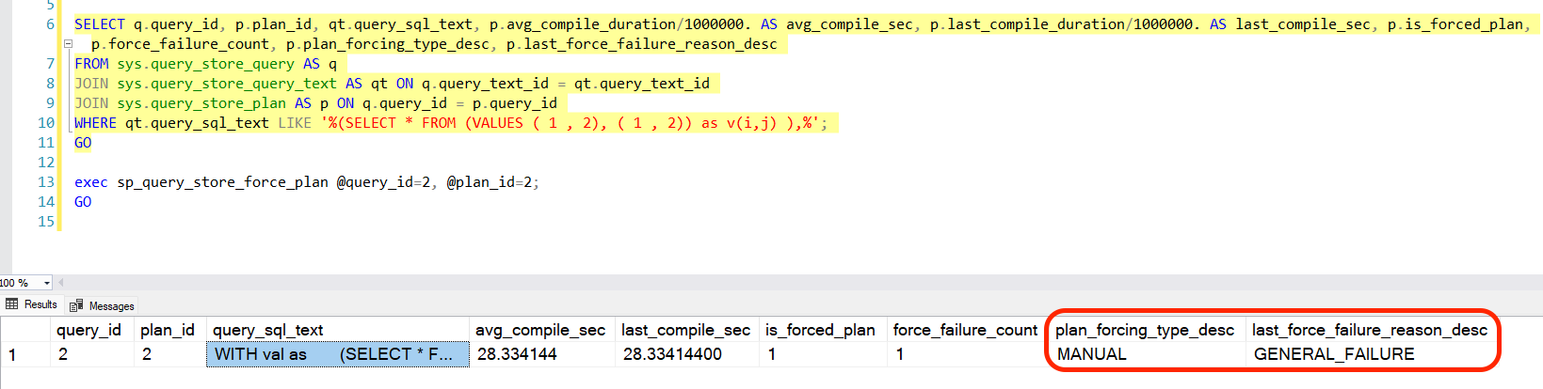Select the is_forced_plan column header
This screenshot has width=1543, height=389.
coord(819,330)
